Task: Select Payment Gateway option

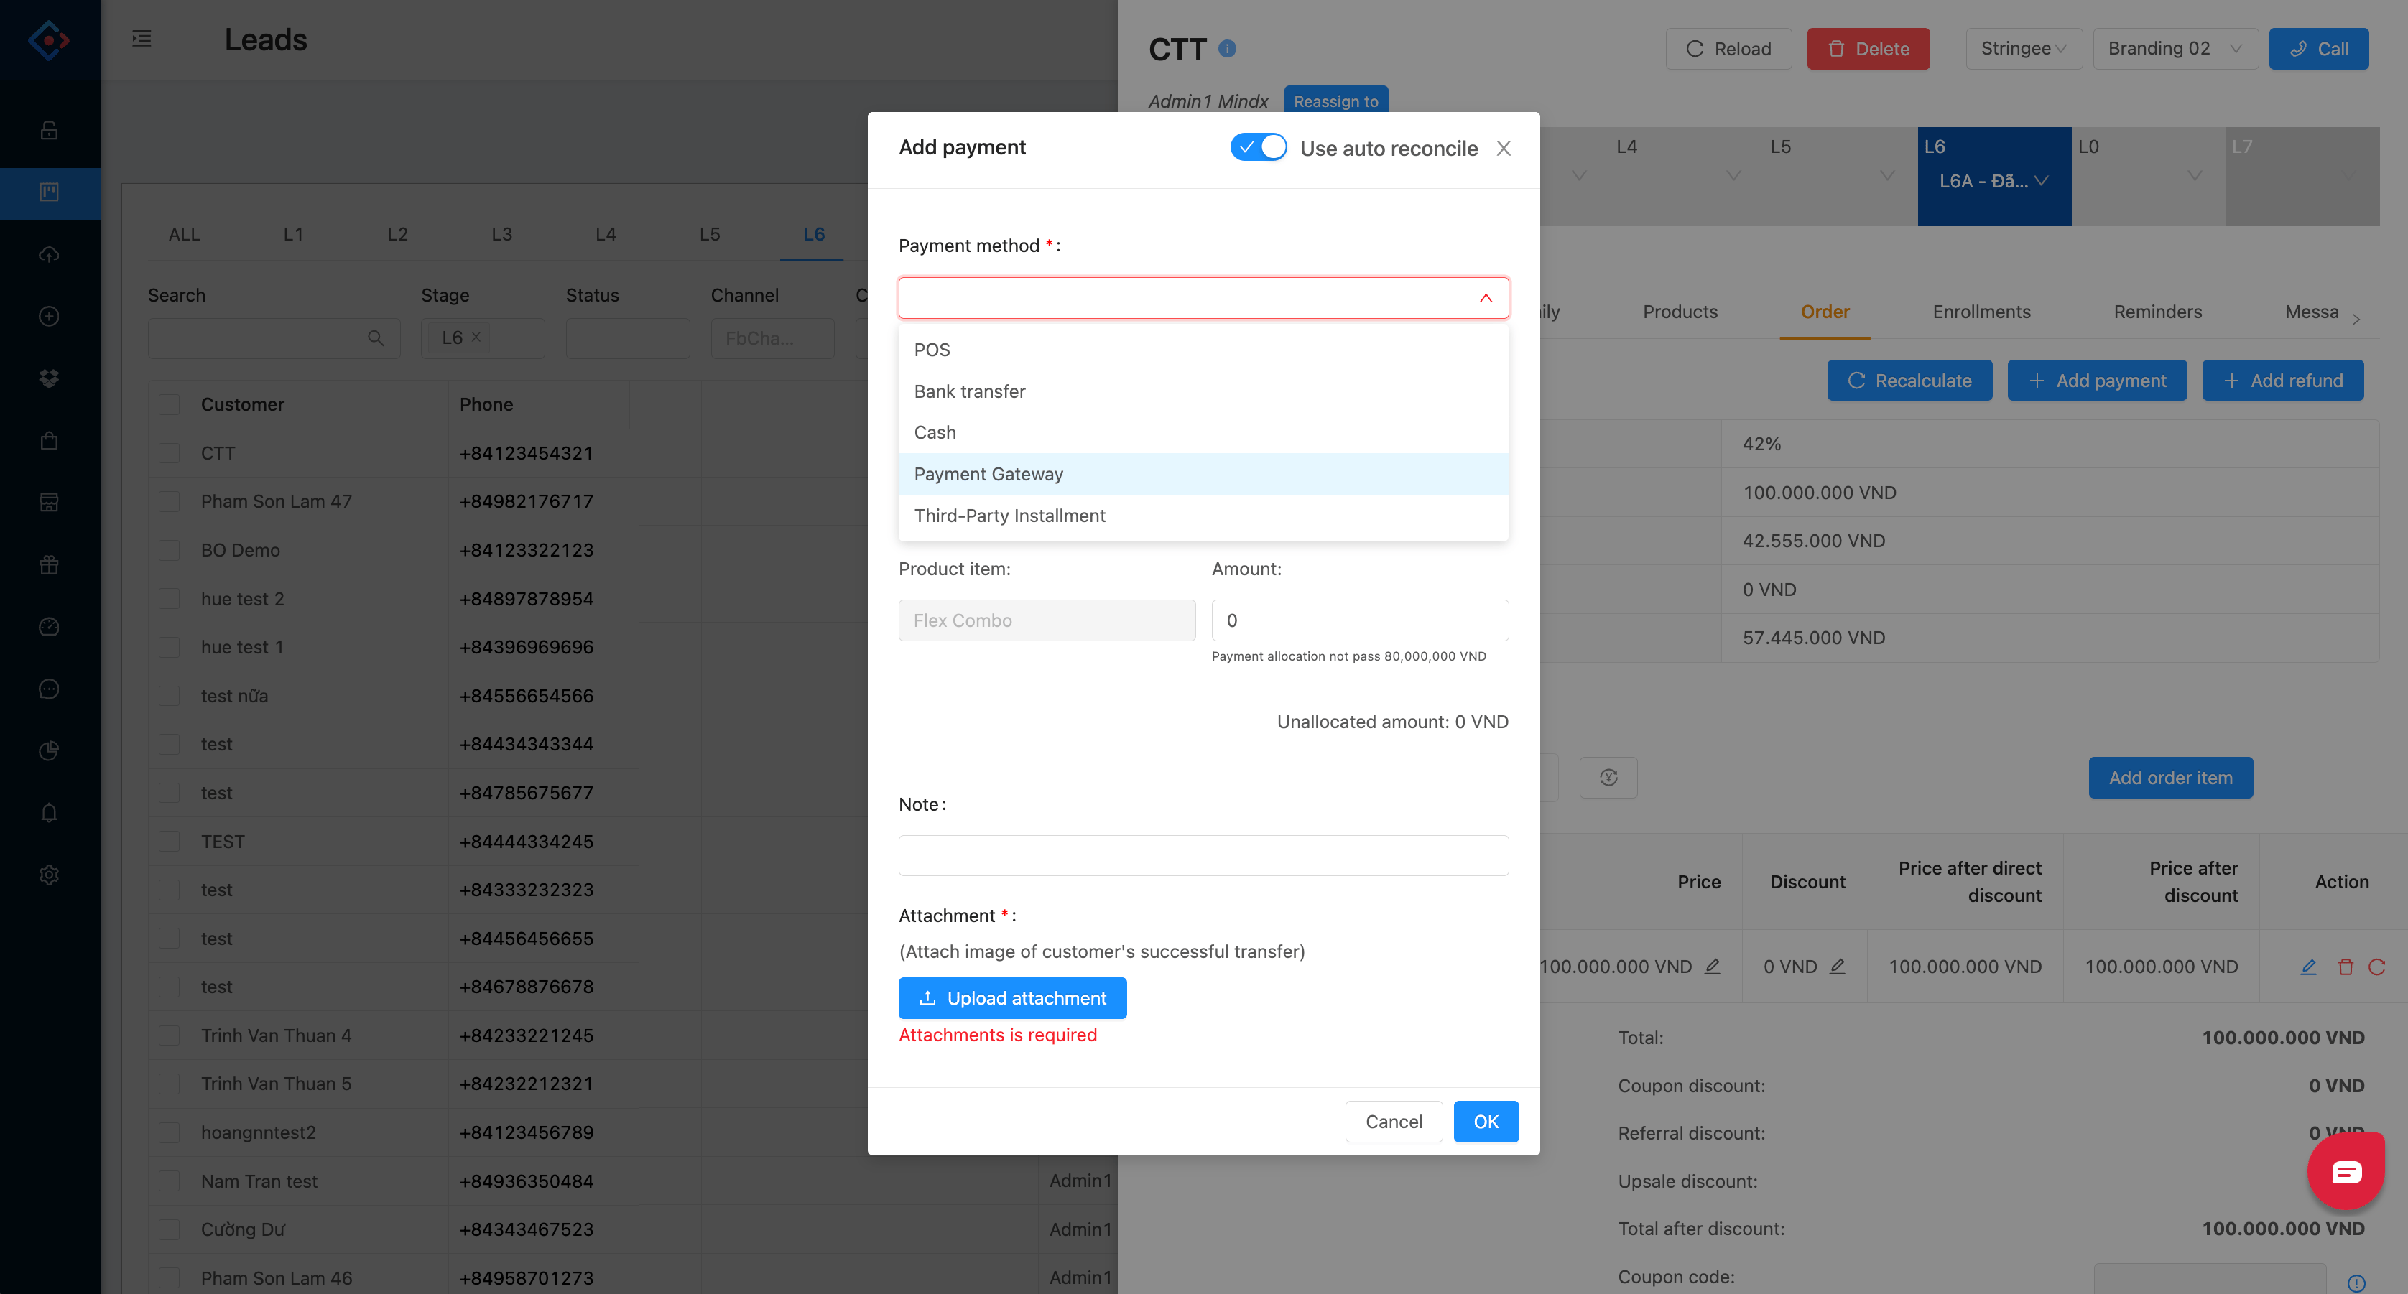Action: pos(989,474)
